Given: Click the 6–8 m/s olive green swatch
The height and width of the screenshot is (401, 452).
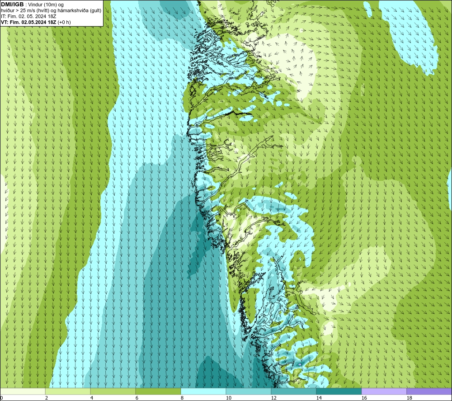Looking at the screenshot, I should point(158,391).
